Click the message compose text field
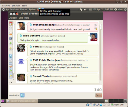 pyautogui.click(x=55, y=88)
